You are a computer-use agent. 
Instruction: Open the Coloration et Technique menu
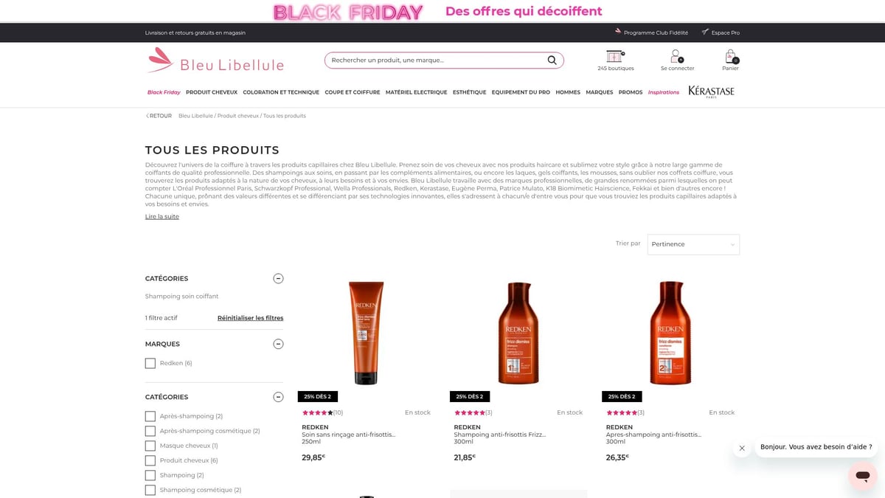[x=281, y=92]
